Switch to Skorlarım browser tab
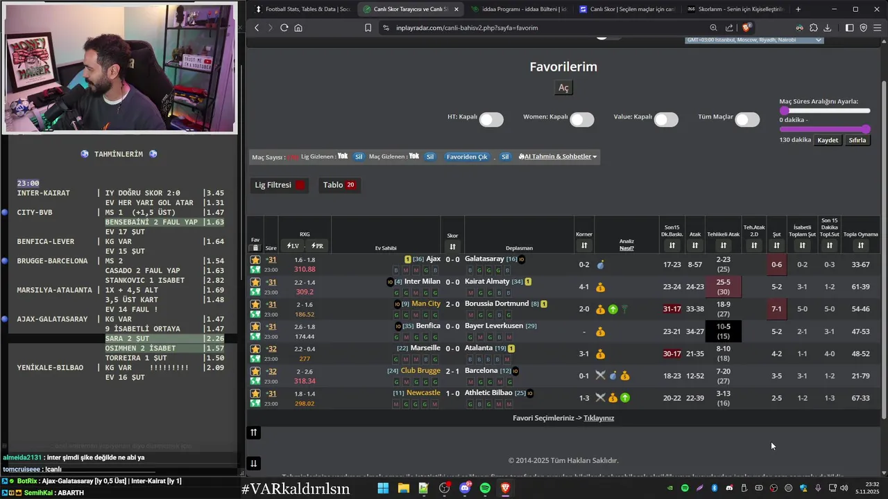Screen dimensions: 888x499 (x=735, y=9)
